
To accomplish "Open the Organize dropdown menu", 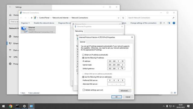I will 25,23.
